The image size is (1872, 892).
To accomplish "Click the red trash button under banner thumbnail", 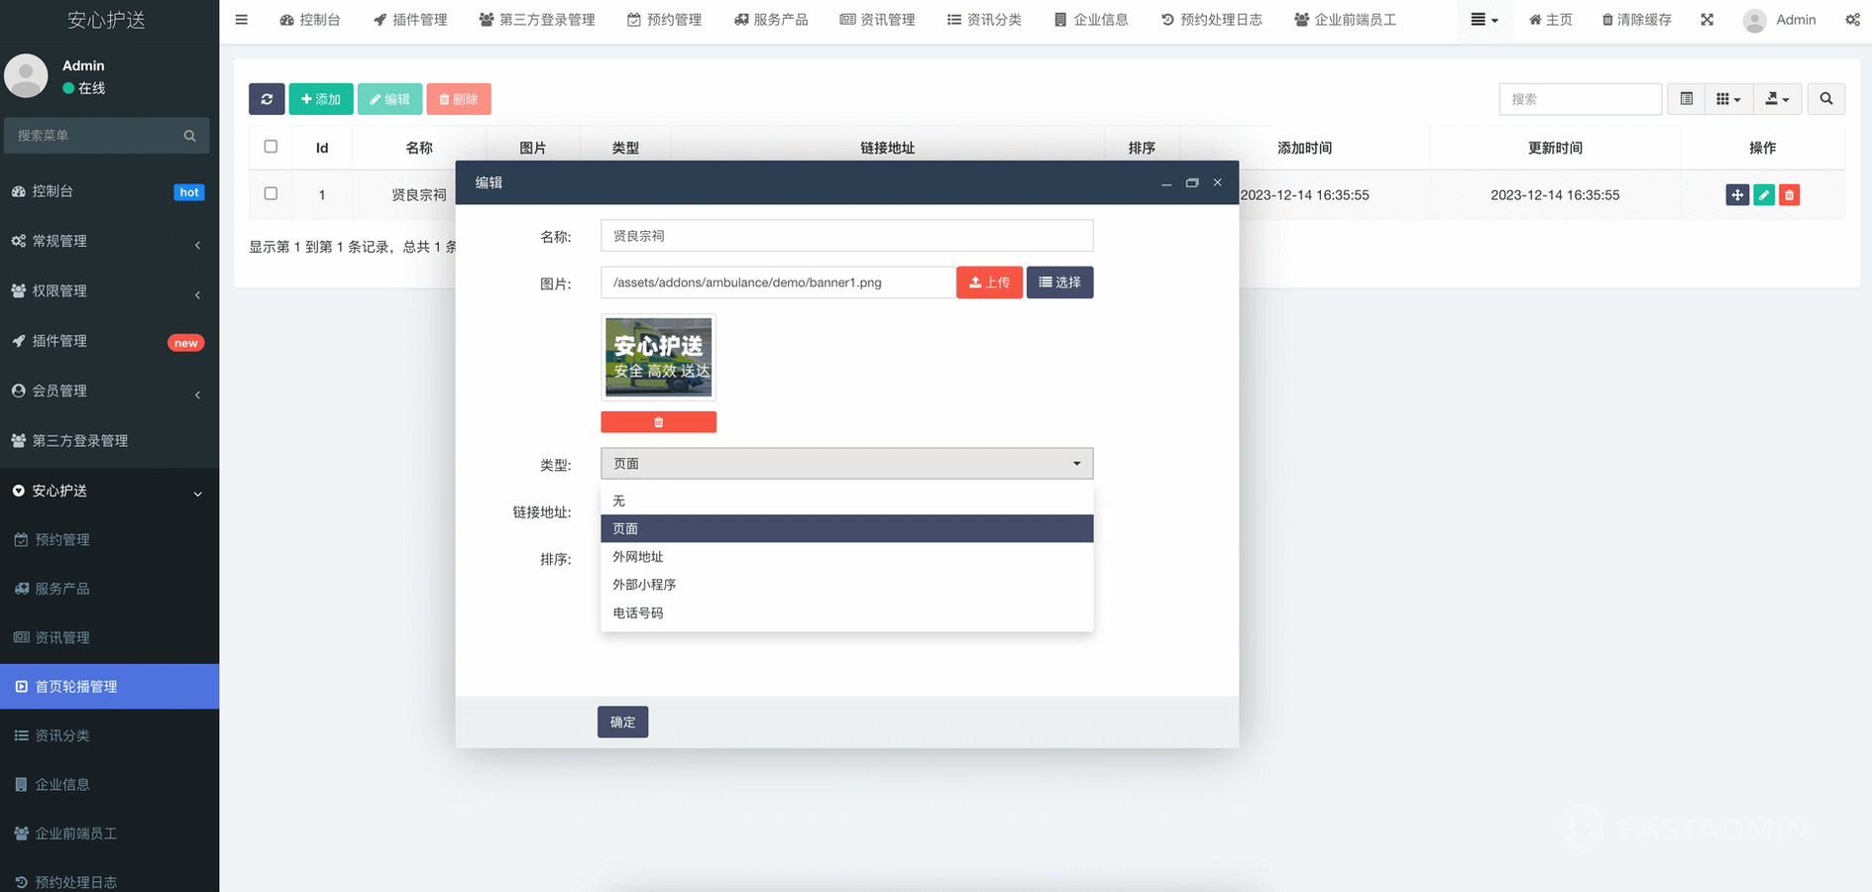I will (x=658, y=422).
